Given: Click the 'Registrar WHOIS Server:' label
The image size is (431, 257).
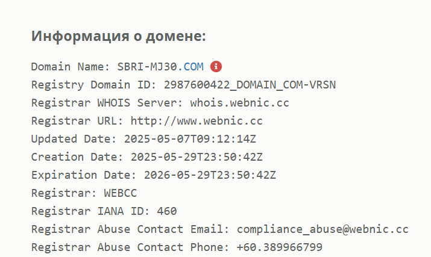Looking at the screenshot, I should click(x=107, y=103).
